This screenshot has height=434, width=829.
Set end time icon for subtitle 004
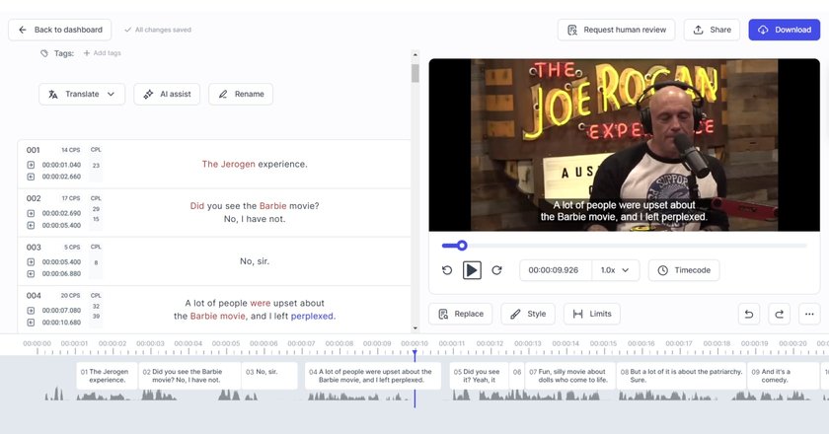31,323
